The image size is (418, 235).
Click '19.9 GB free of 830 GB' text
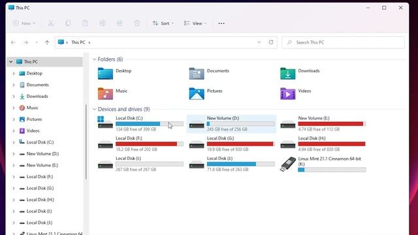click(x=228, y=149)
